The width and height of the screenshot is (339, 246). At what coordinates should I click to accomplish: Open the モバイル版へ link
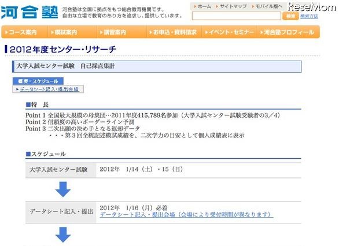tap(267, 6)
